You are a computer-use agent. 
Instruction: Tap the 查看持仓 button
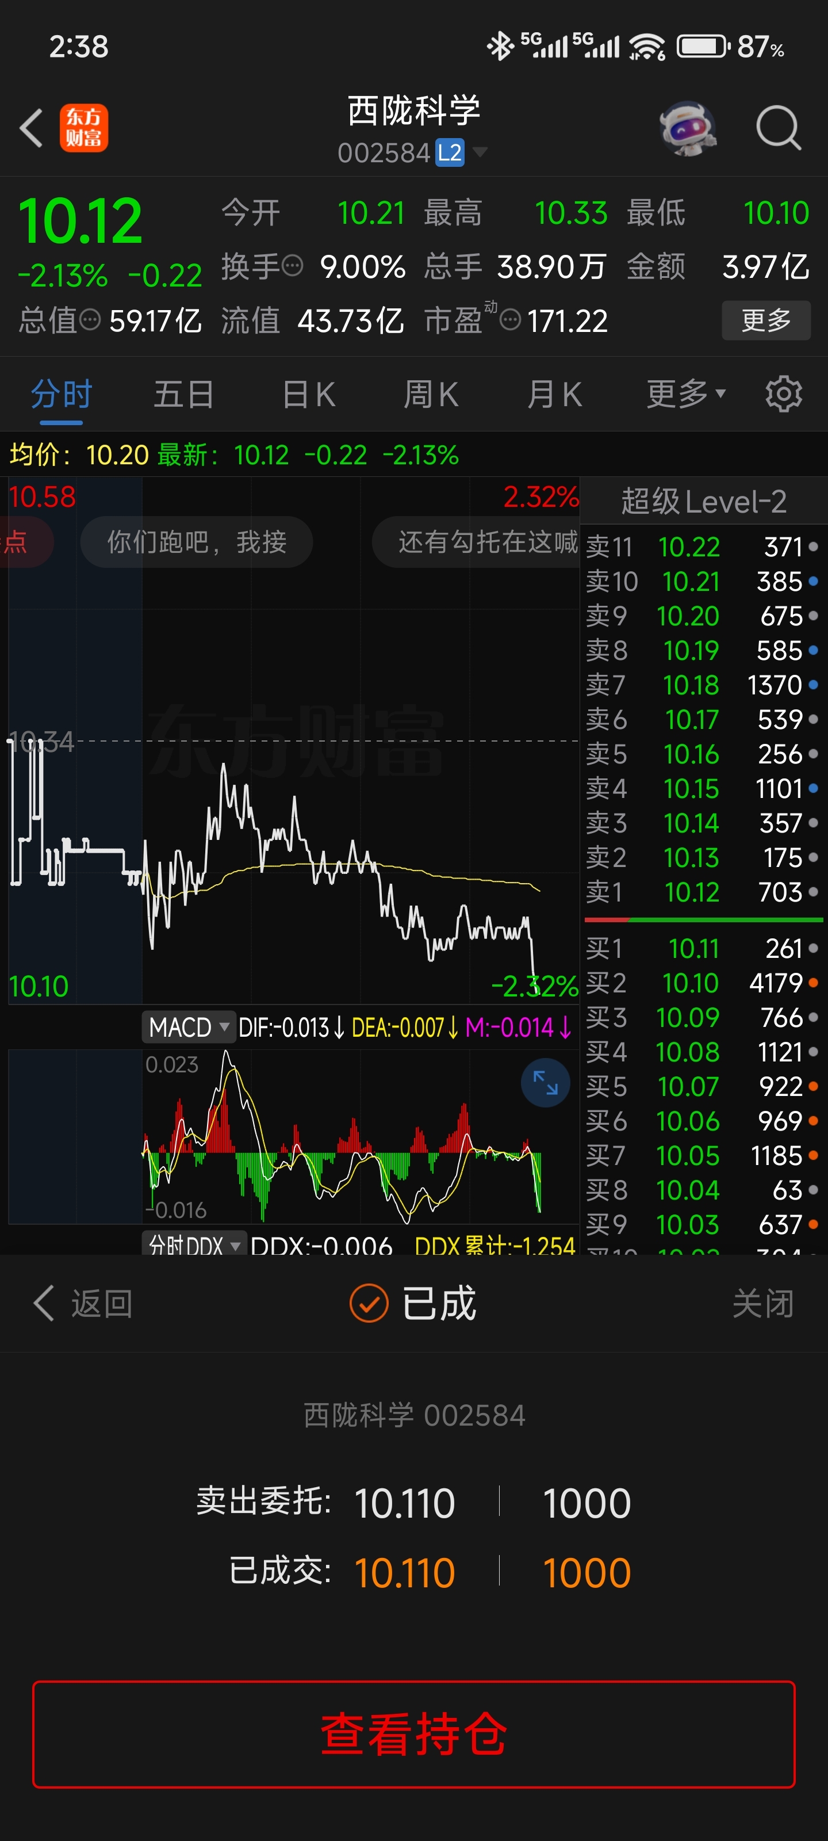click(x=413, y=1734)
